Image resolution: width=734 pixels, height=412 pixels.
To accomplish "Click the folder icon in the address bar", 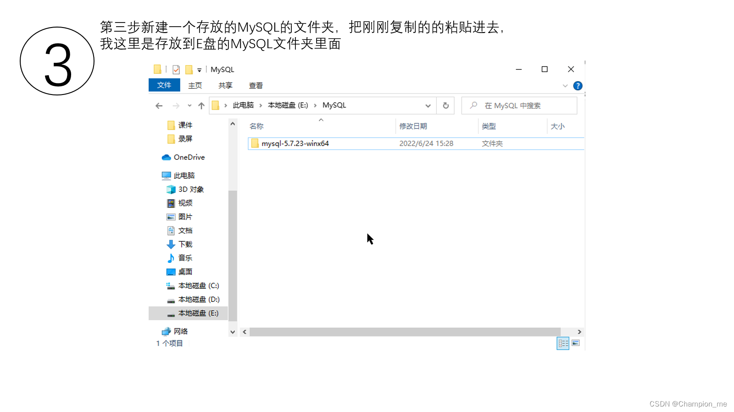I will (x=216, y=106).
